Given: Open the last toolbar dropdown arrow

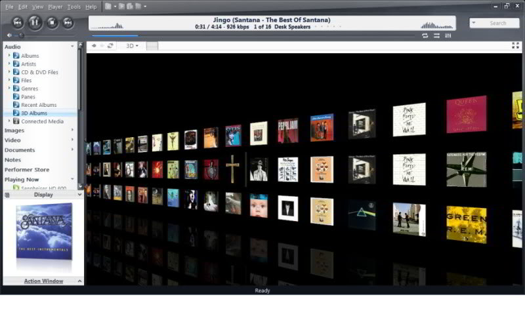Looking at the screenshot, I should pos(145,7).
